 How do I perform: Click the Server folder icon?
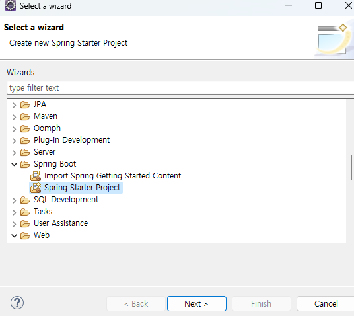click(x=25, y=153)
